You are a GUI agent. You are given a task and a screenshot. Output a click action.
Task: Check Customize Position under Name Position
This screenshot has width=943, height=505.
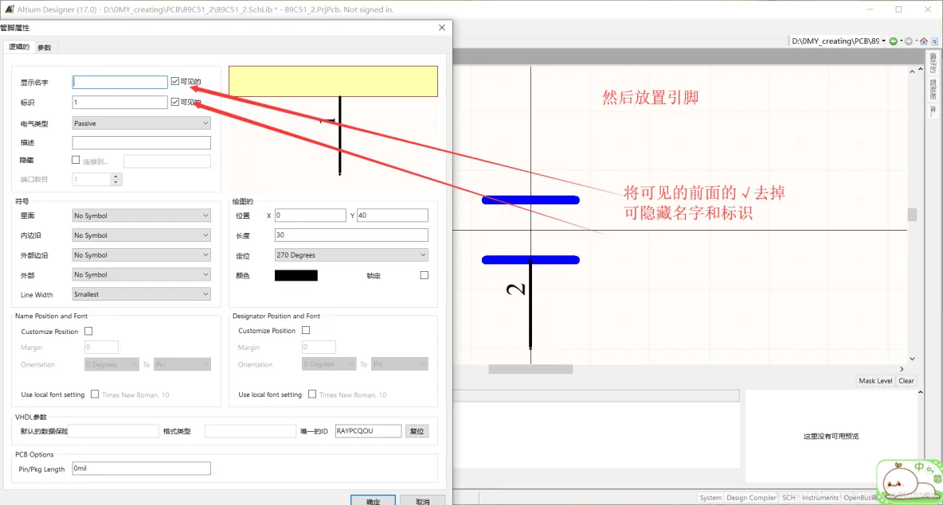tap(88, 331)
